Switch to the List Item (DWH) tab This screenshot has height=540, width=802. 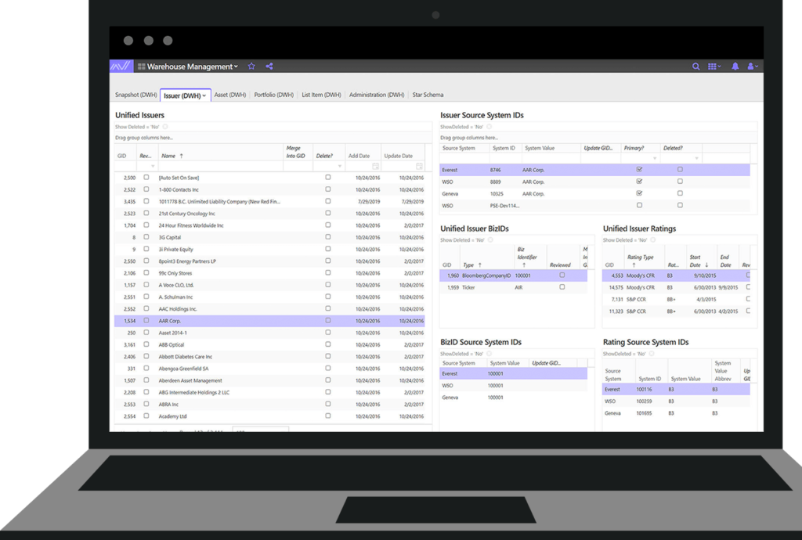tap(321, 95)
